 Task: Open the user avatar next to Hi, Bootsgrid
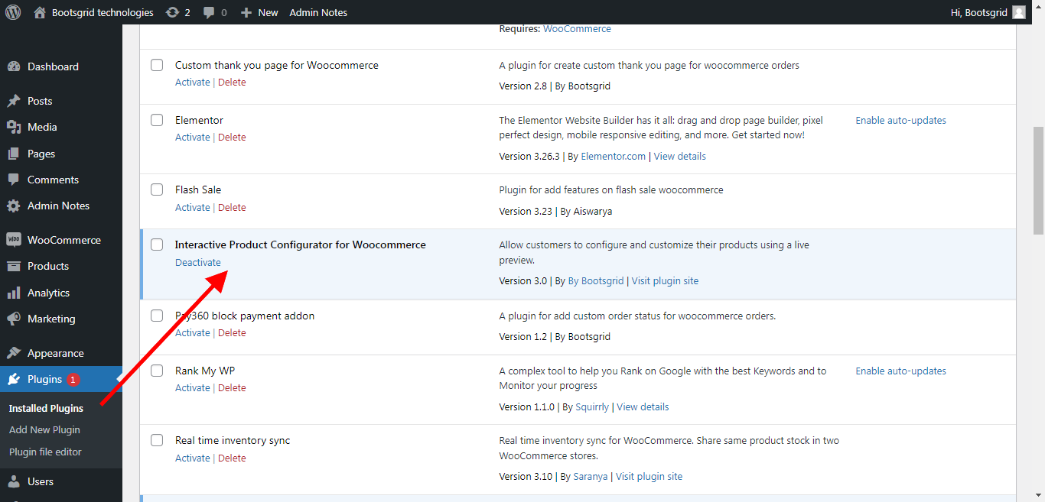1019,12
